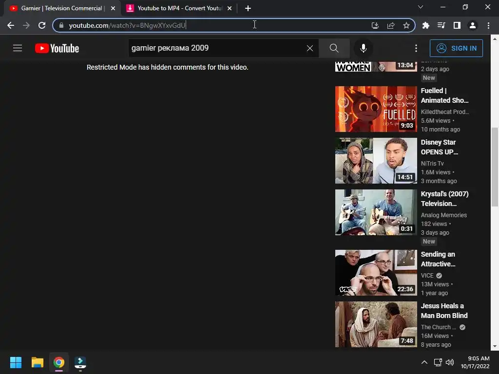Viewport: 499px width, 374px height.
Task: Open YouTube guide hamburger menu
Action: pos(18,48)
